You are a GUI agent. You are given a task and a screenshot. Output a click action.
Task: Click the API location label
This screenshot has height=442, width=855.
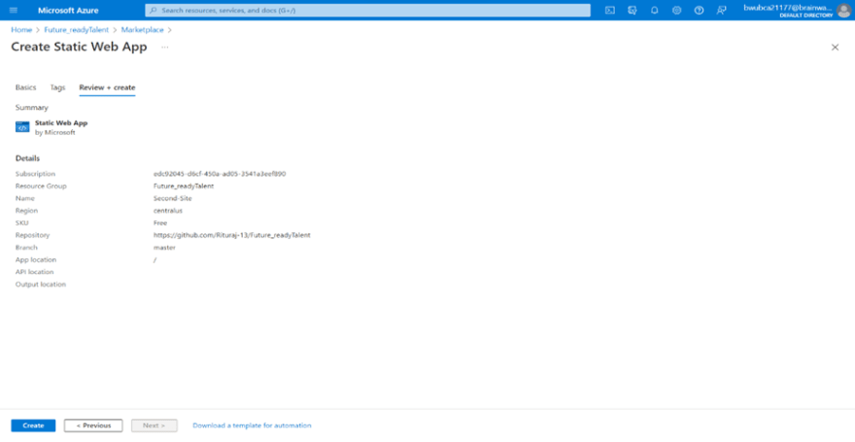(34, 272)
